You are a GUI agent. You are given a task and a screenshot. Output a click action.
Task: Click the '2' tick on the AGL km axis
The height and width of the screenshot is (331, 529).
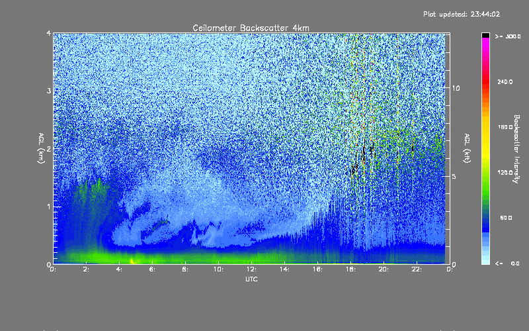pos(49,148)
